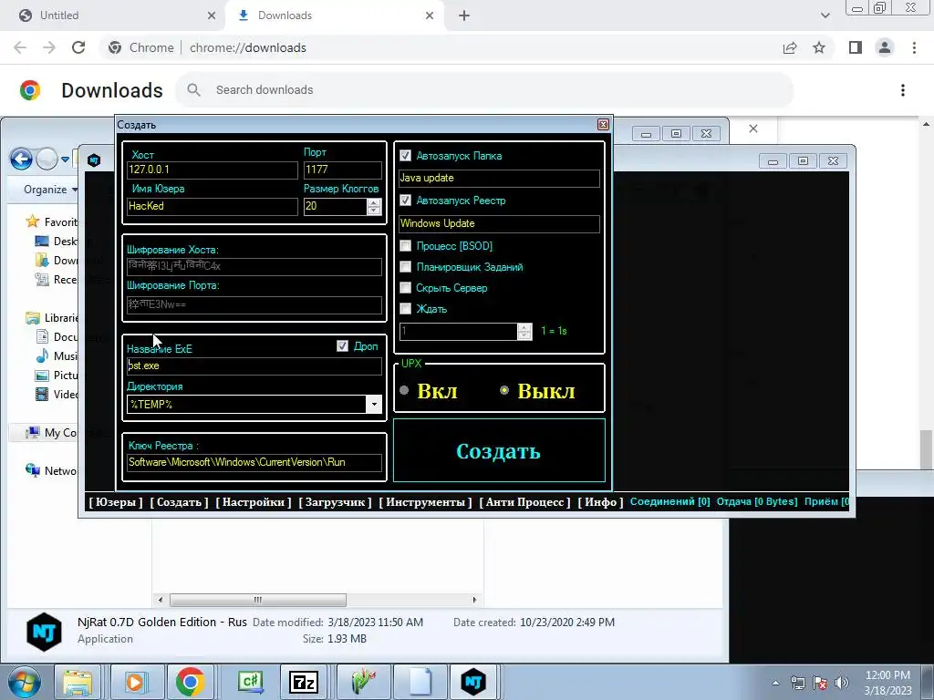Click the volume speaker tray icon
The image size is (934, 700).
point(842,683)
